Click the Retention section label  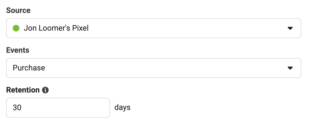click(x=23, y=90)
